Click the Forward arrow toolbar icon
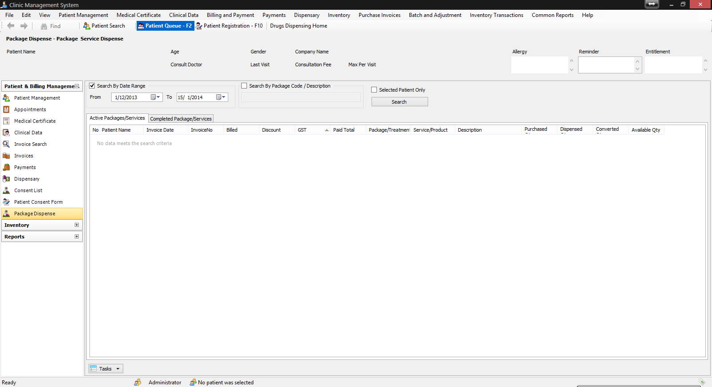Viewport: 712px width, 387px height. tap(24, 26)
